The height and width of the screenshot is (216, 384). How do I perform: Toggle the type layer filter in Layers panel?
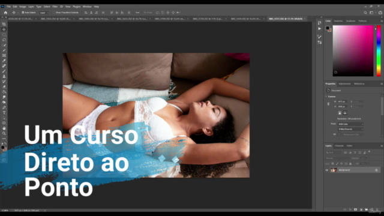click(x=355, y=152)
